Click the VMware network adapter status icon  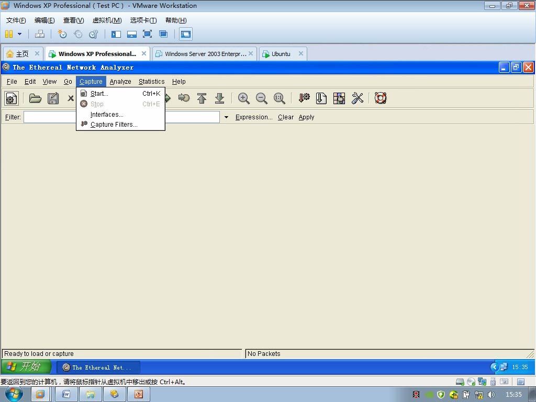point(482,382)
